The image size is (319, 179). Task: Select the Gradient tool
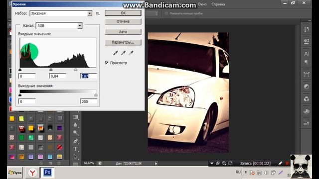click(x=75, y=117)
